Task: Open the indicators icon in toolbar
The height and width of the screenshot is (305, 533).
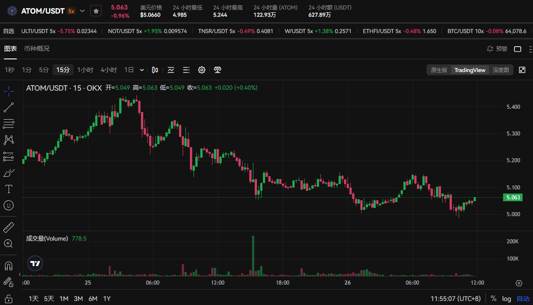Action: click(x=171, y=70)
